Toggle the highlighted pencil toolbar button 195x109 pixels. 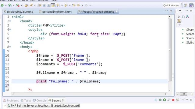[53, 5]
